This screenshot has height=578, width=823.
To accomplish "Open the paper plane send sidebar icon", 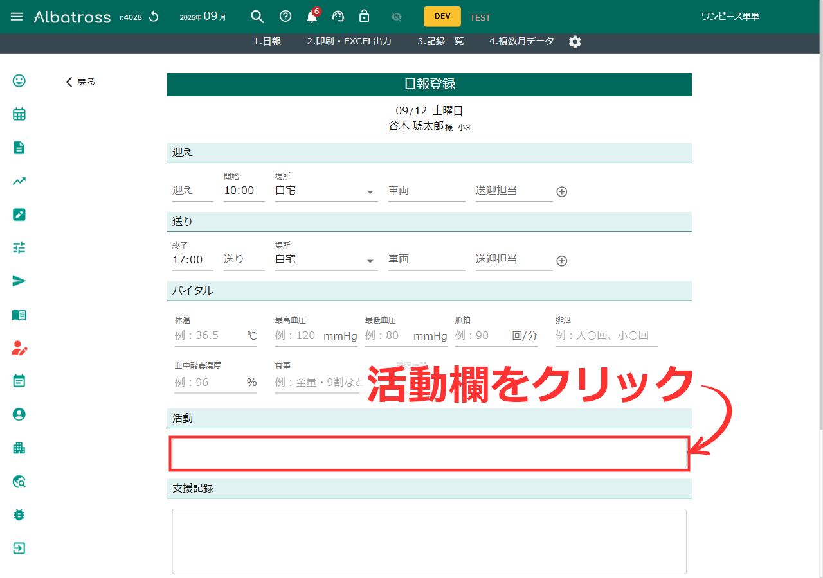I will [x=19, y=281].
